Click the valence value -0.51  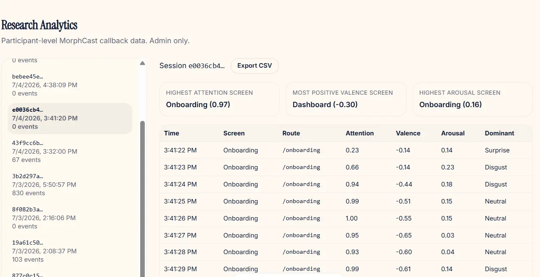403,201
